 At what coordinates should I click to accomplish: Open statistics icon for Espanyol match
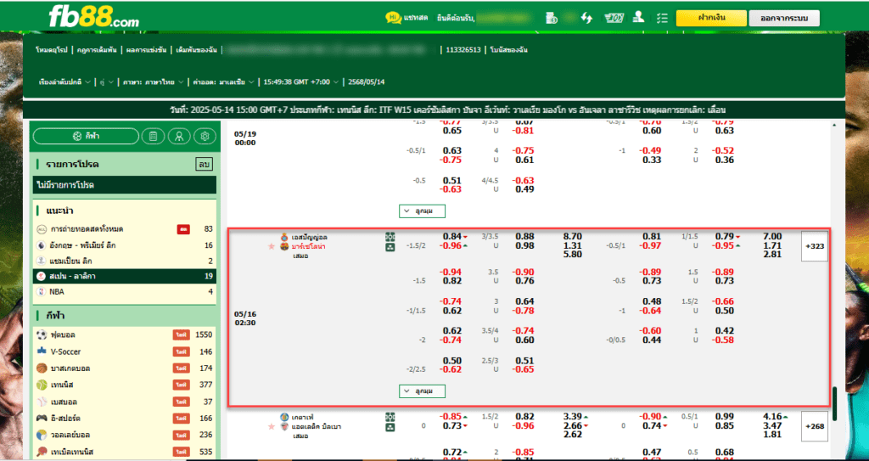[x=390, y=247]
